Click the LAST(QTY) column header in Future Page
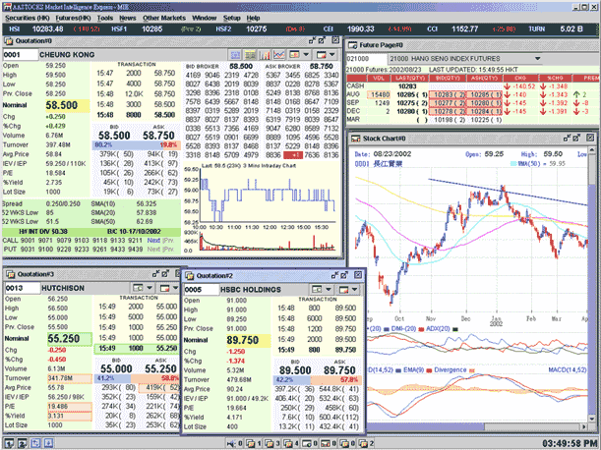Viewport: 601px width, 450px height. pyautogui.click(x=408, y=78)
